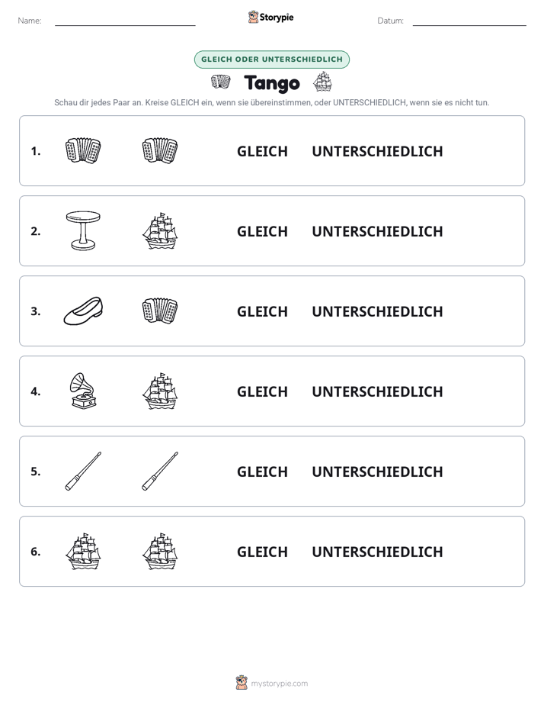Click the accordion picture in row 3
Viewport: 544px width, 705px height.
coord(160,311)
